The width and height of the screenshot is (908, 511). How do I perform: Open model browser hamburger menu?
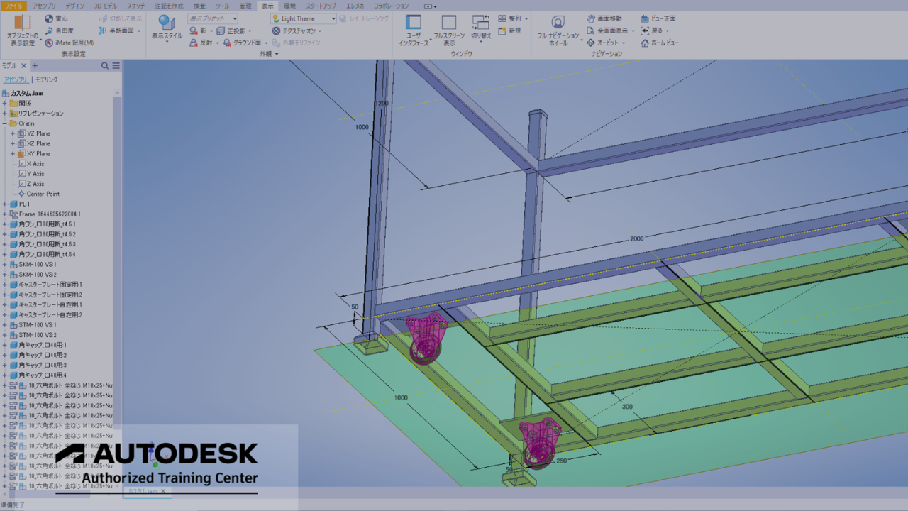(116, 65)
